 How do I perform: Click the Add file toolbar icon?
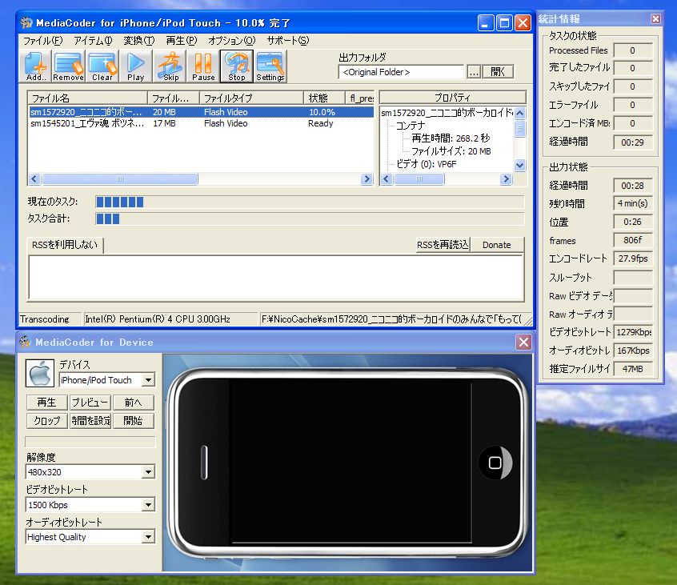pyautogui.click(x=36, y=66)
